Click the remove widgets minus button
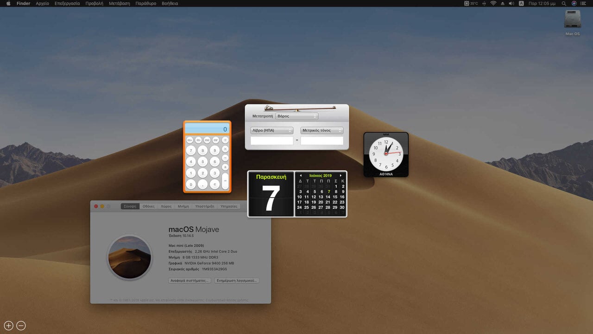The height and width of the screenshot is (334, 593). [x=21, y=326]
